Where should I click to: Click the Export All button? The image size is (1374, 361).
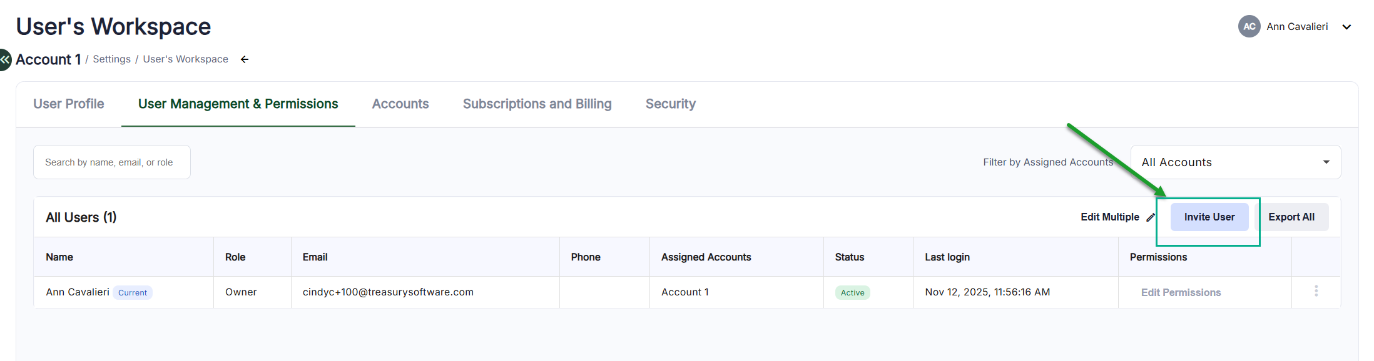pyautogui.click(x=1291, y=217)
